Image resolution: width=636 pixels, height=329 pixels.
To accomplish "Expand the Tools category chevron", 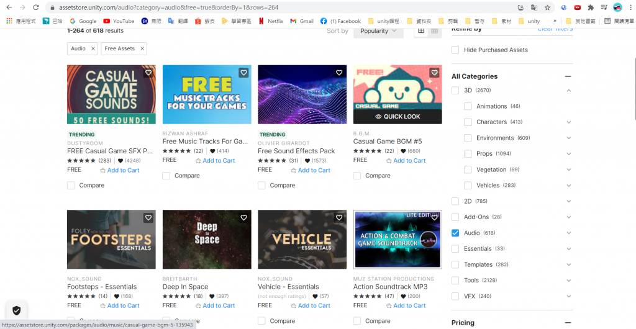I will pyautogui.click(x=569, y=281).
